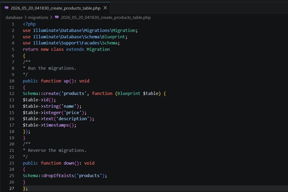Click the 'price' string on line 15
Screen dimensions: 288x192
tap(72, 113)
